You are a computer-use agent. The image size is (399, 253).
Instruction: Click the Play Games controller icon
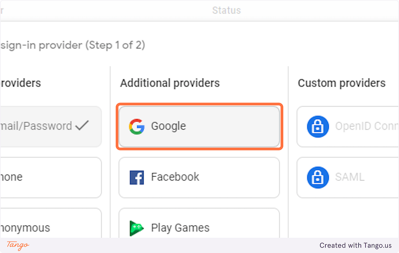click(137, 228)
